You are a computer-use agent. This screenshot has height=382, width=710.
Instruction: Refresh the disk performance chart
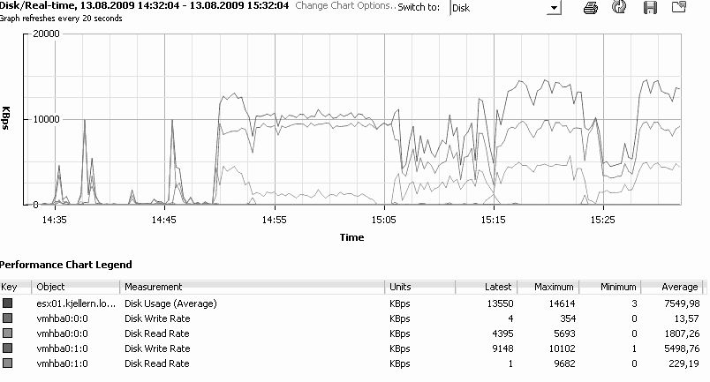pos(619,7)
